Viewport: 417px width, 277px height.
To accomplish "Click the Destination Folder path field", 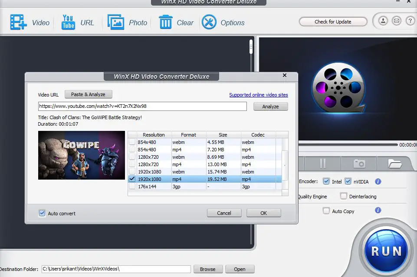I will point(116,269).
